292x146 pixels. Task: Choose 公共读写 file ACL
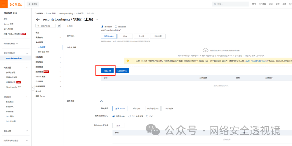pyautogui.click(x=158, y=36)
